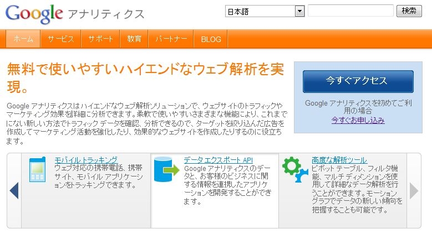Show previous features with left arrow
Image resolution: width=432 pixels, height=239 pixels.
coord(14,190)
